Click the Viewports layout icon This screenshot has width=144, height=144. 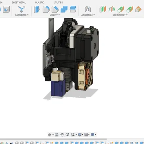(x=93, y=135)
